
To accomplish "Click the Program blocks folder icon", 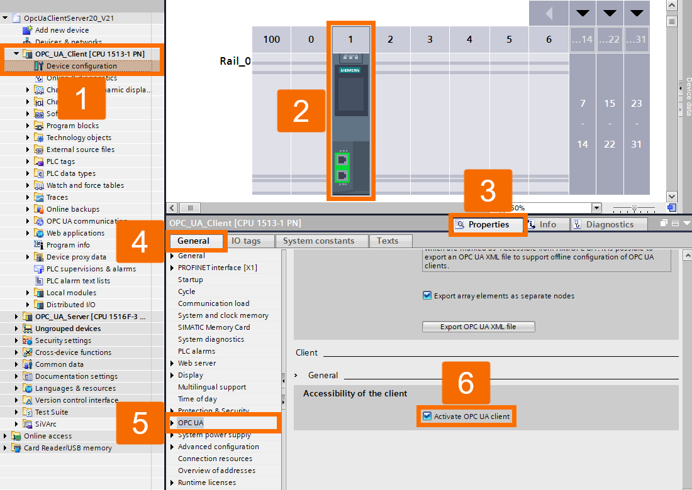I will [x=39, y=126].
